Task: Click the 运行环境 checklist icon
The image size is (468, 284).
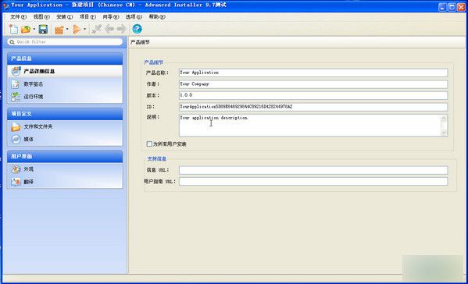Action: (16, 97)
